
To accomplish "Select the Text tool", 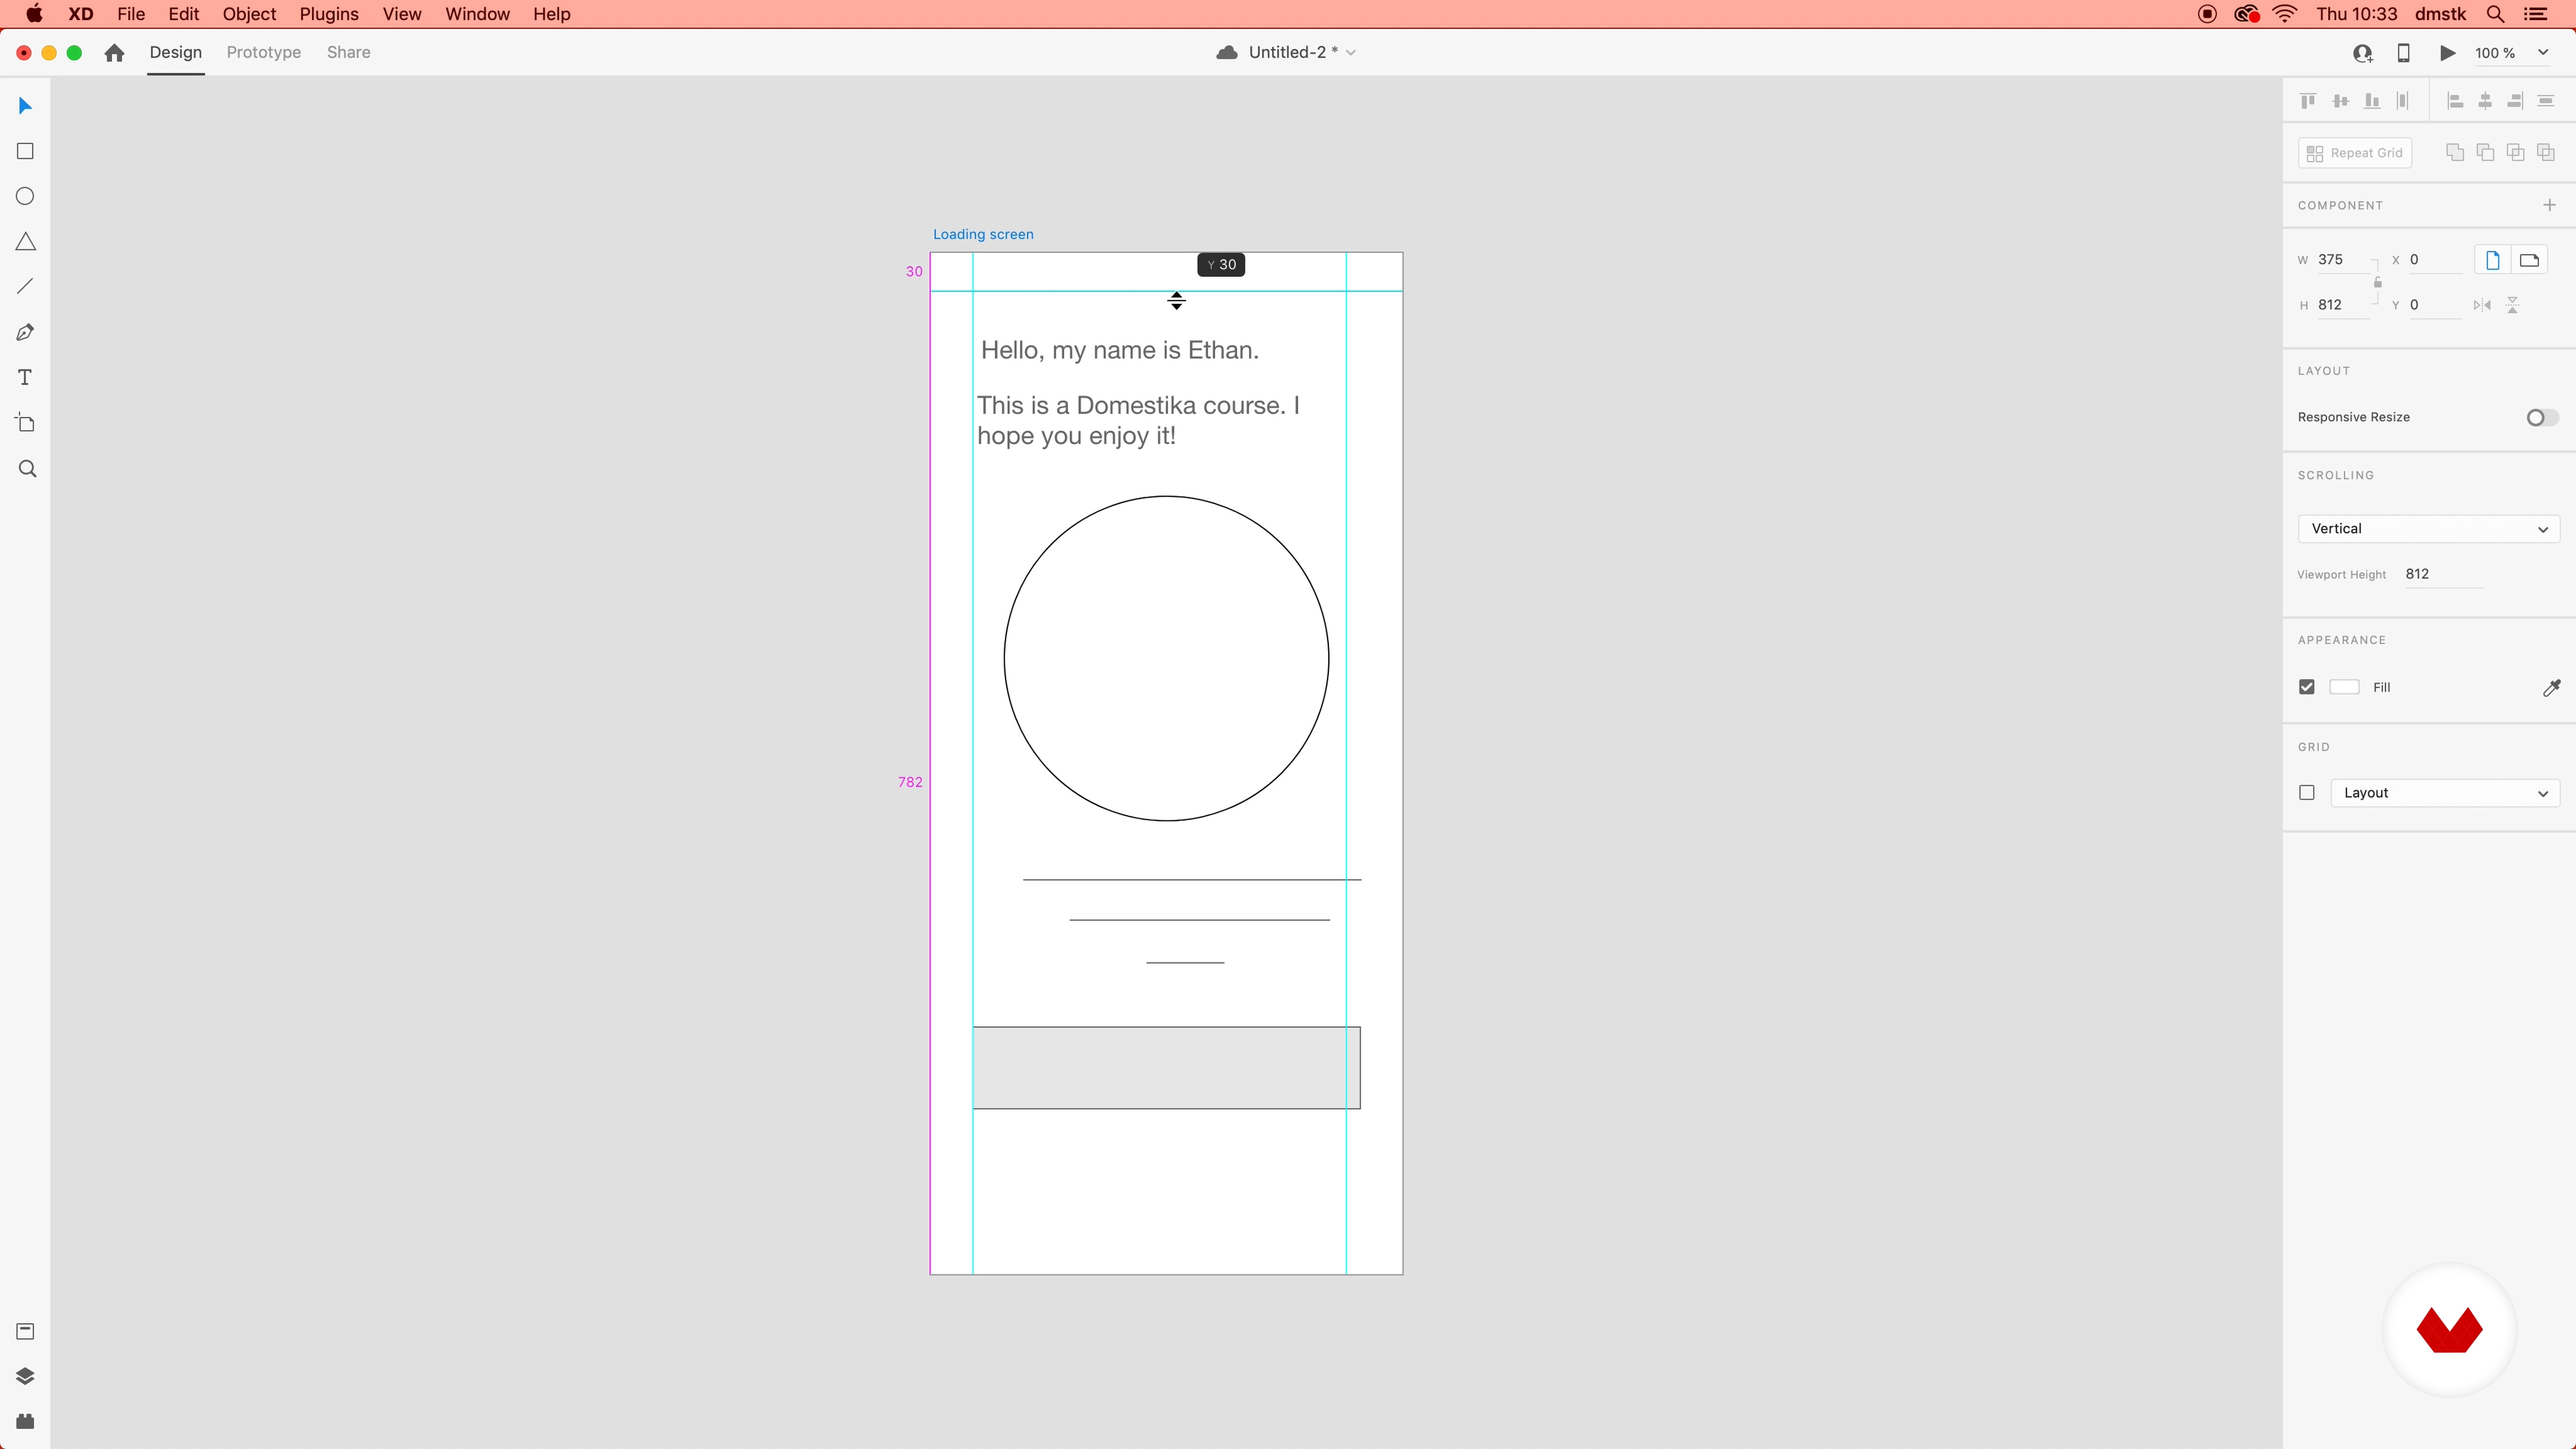I will (x=25, y=377).
